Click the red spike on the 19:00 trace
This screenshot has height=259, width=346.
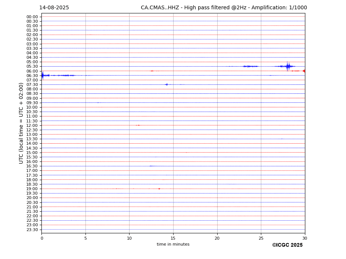(x=159, y=189)
